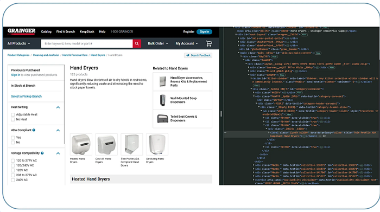Click the keyword search input field
The image size is (380, 212).
(87, 43)
